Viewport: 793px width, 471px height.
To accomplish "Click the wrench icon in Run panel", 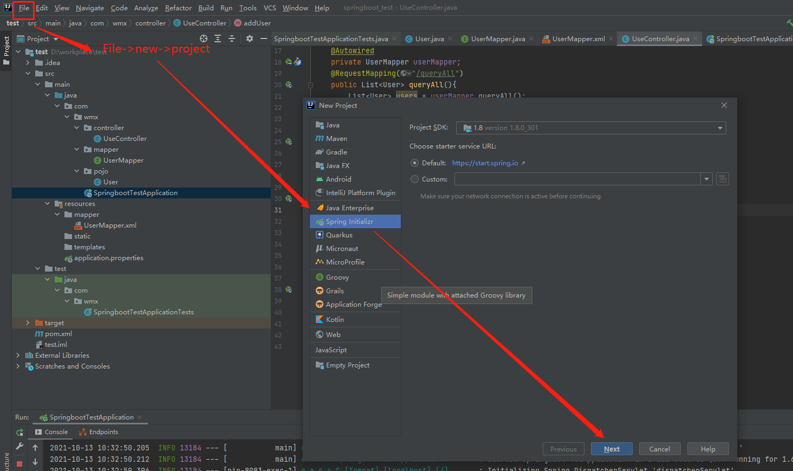I will click(x=20, y=447).
